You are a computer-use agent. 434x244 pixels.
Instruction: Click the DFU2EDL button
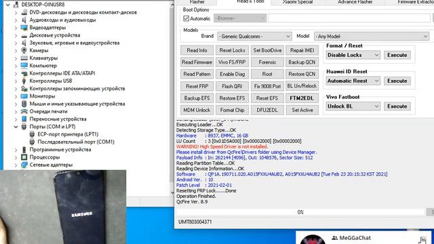tap(267, 110)
